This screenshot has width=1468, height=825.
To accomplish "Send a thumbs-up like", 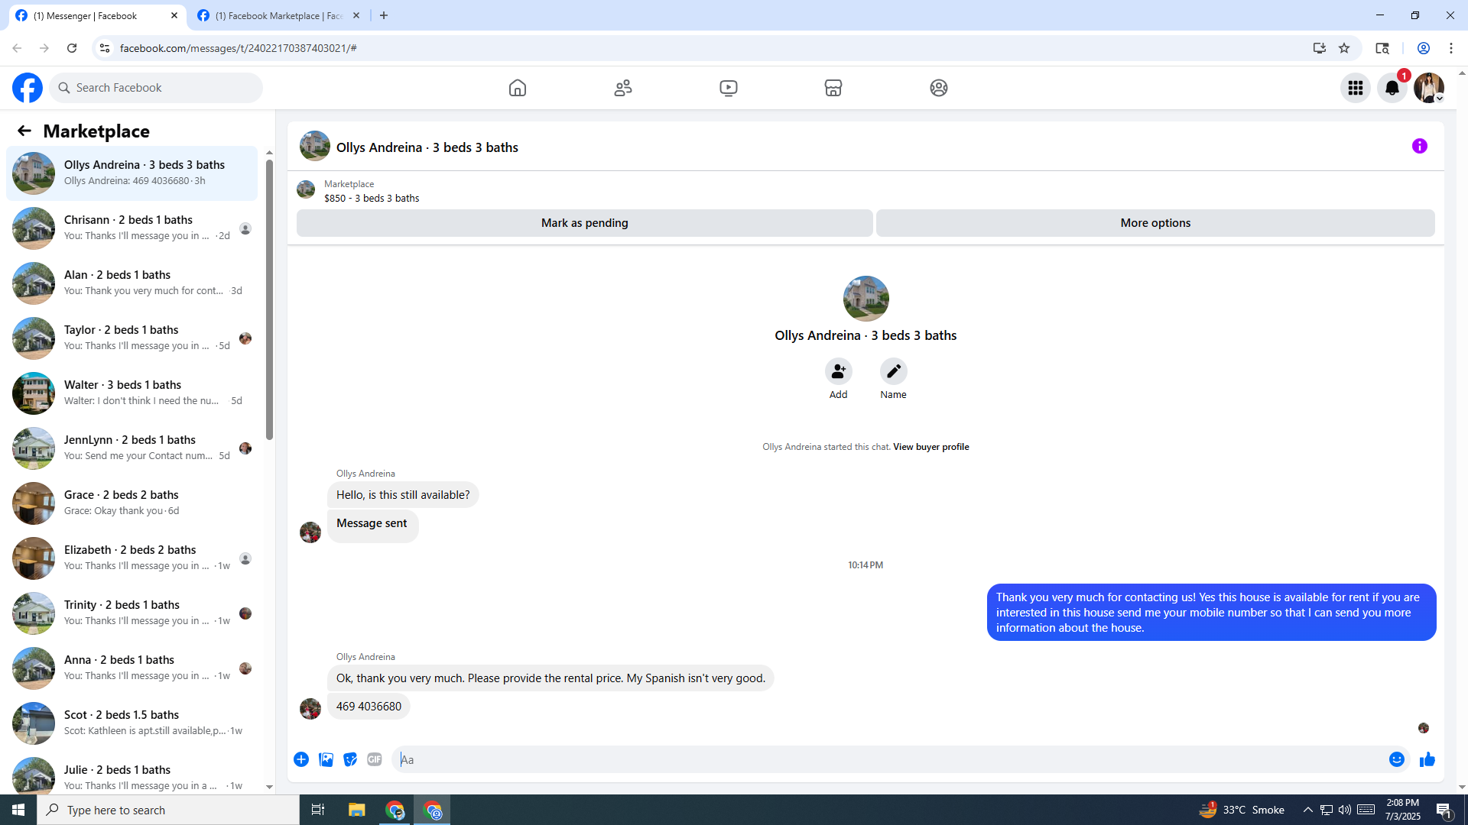I will [x=1427, y=759].
